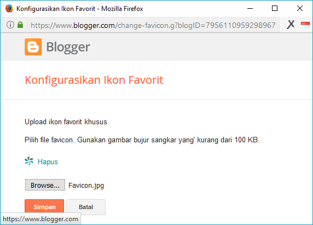This screenshot has width=313, height=225.
Task: Remove the favicon with the Hapus link
Action: (x=48, y=161)
